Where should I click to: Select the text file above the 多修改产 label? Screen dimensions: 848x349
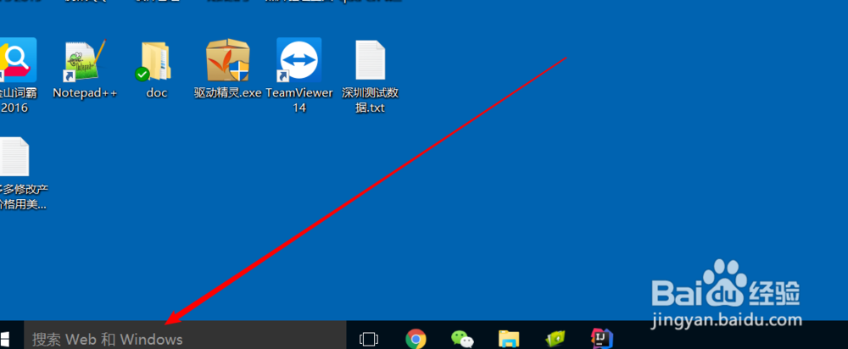[14, 157]
